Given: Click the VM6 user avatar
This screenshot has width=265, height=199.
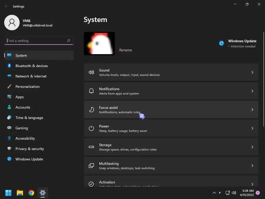Looking at the screenshot, I should coord(12,23).
